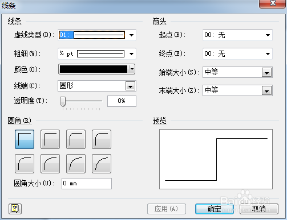
Task: Click the 确定 OK button
Action: (x=215, y=209)
